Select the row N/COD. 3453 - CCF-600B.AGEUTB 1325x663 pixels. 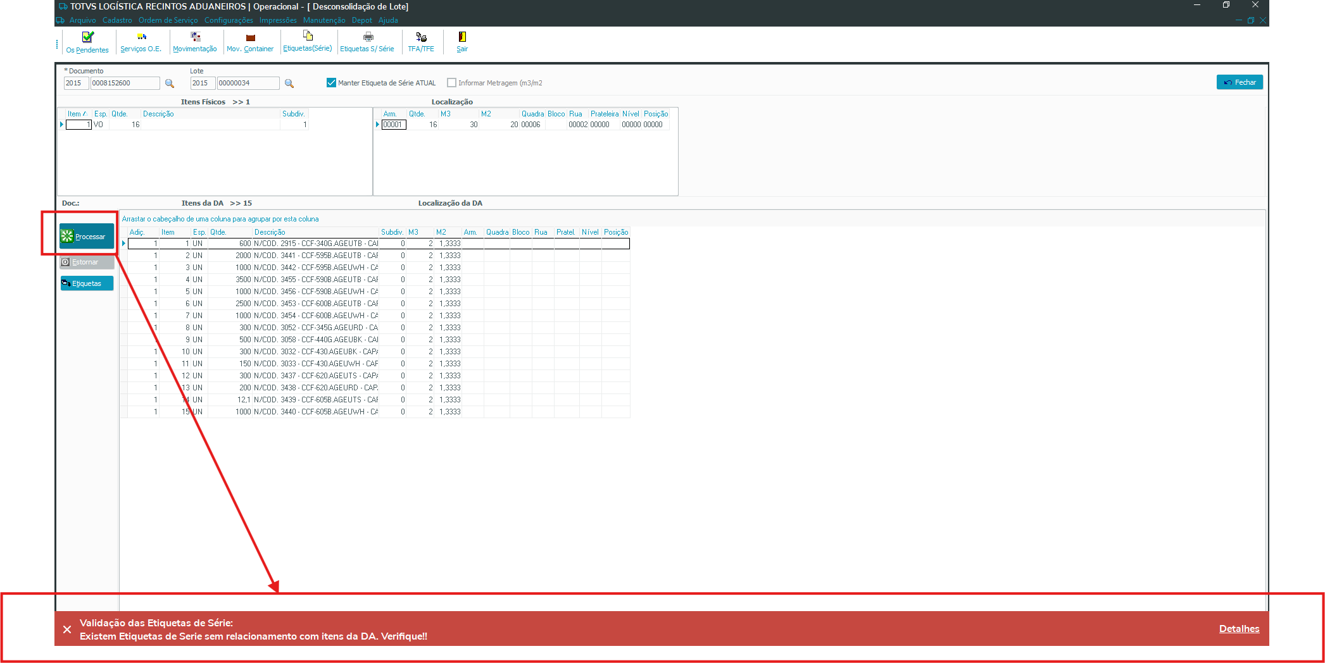[x=379, y=304]
